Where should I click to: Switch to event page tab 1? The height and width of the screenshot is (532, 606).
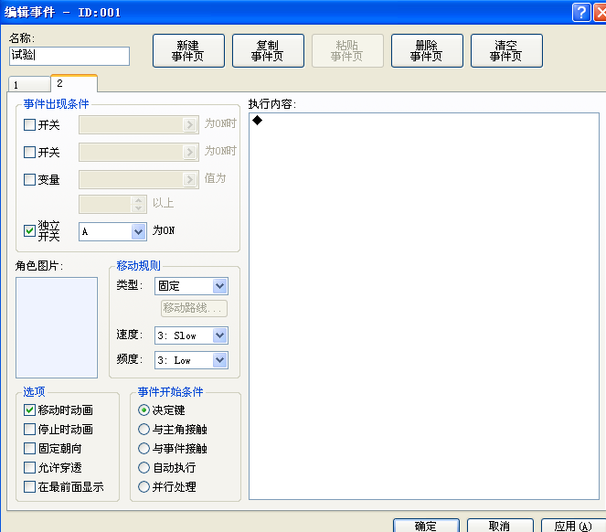29,84
